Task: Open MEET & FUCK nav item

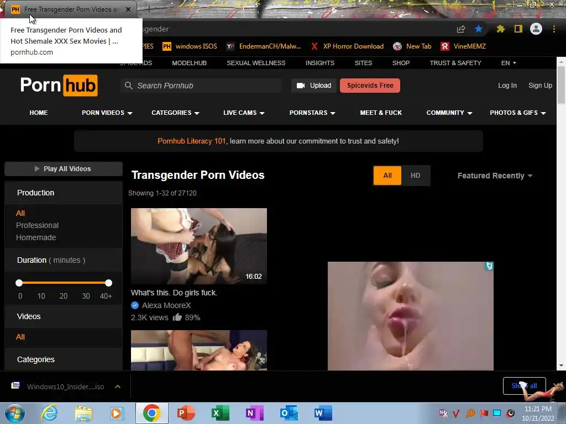Action: pos(381,113)
